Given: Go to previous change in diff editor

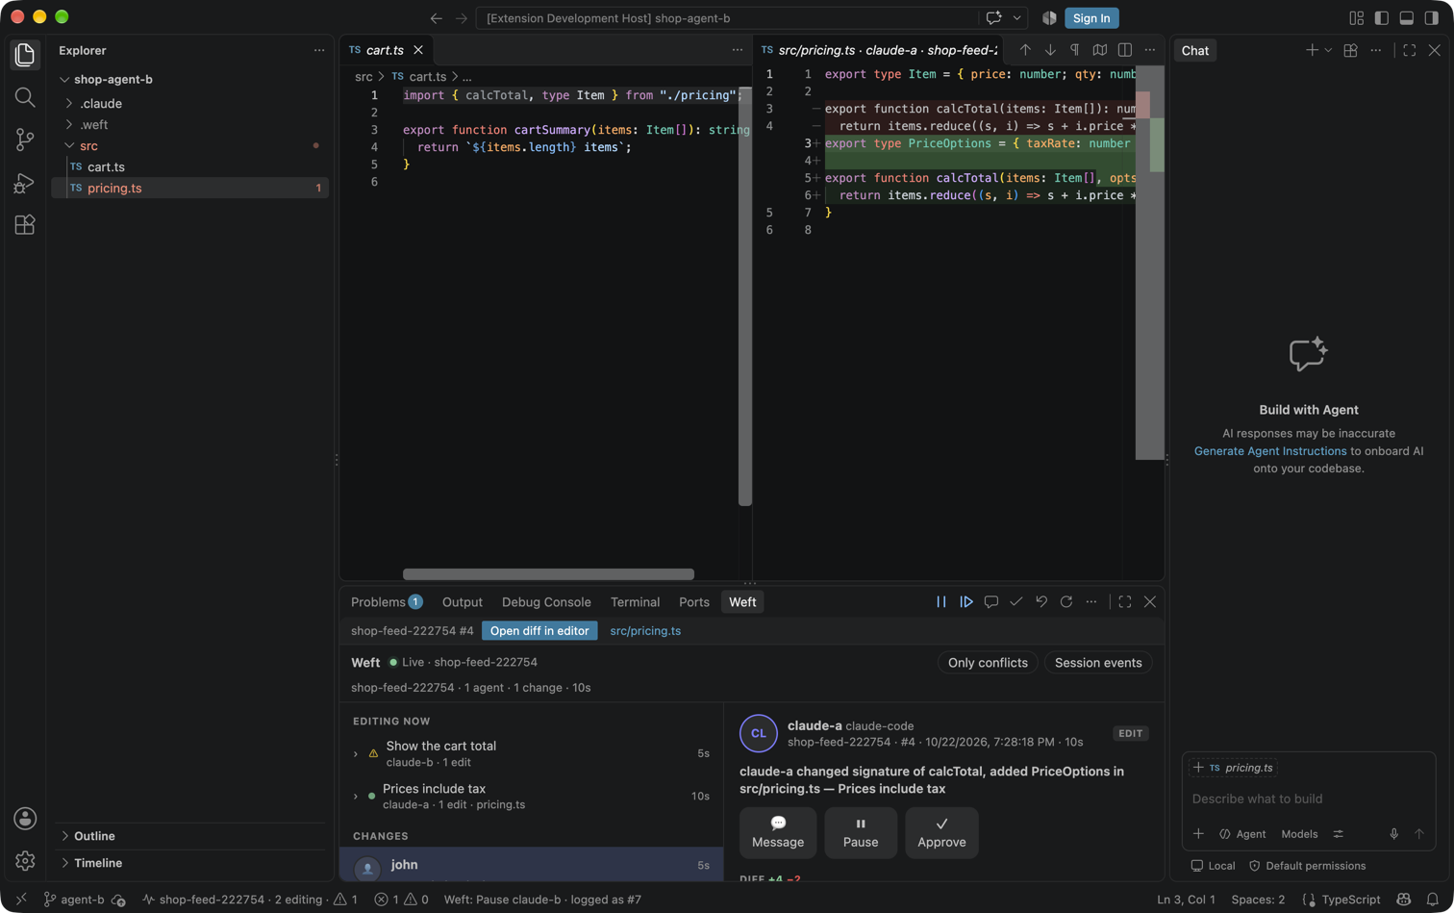Looking at the screenshot, I should pos(1025,50).
